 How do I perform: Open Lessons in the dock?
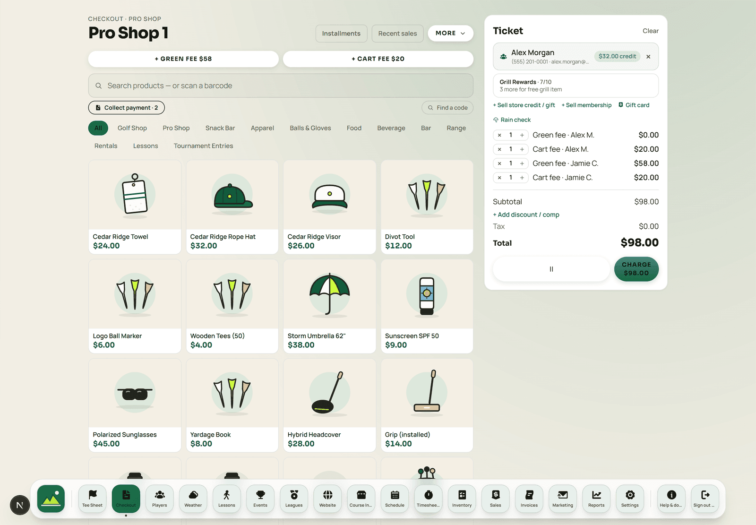coord(227,499)
